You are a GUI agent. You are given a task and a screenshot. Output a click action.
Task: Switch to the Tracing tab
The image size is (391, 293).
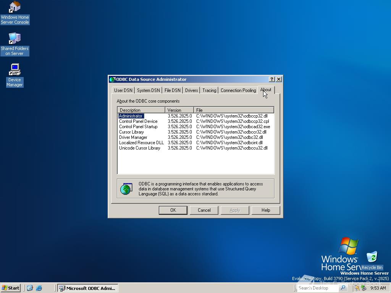pyautogui.click(x=209, y=90)
